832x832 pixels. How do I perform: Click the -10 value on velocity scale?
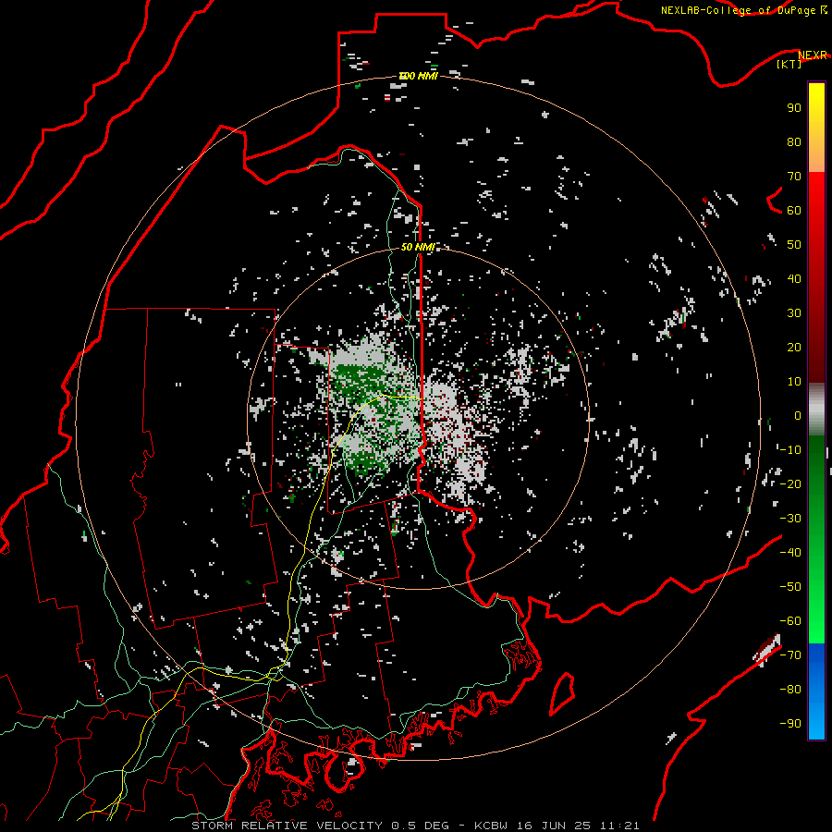click(790, 450)
